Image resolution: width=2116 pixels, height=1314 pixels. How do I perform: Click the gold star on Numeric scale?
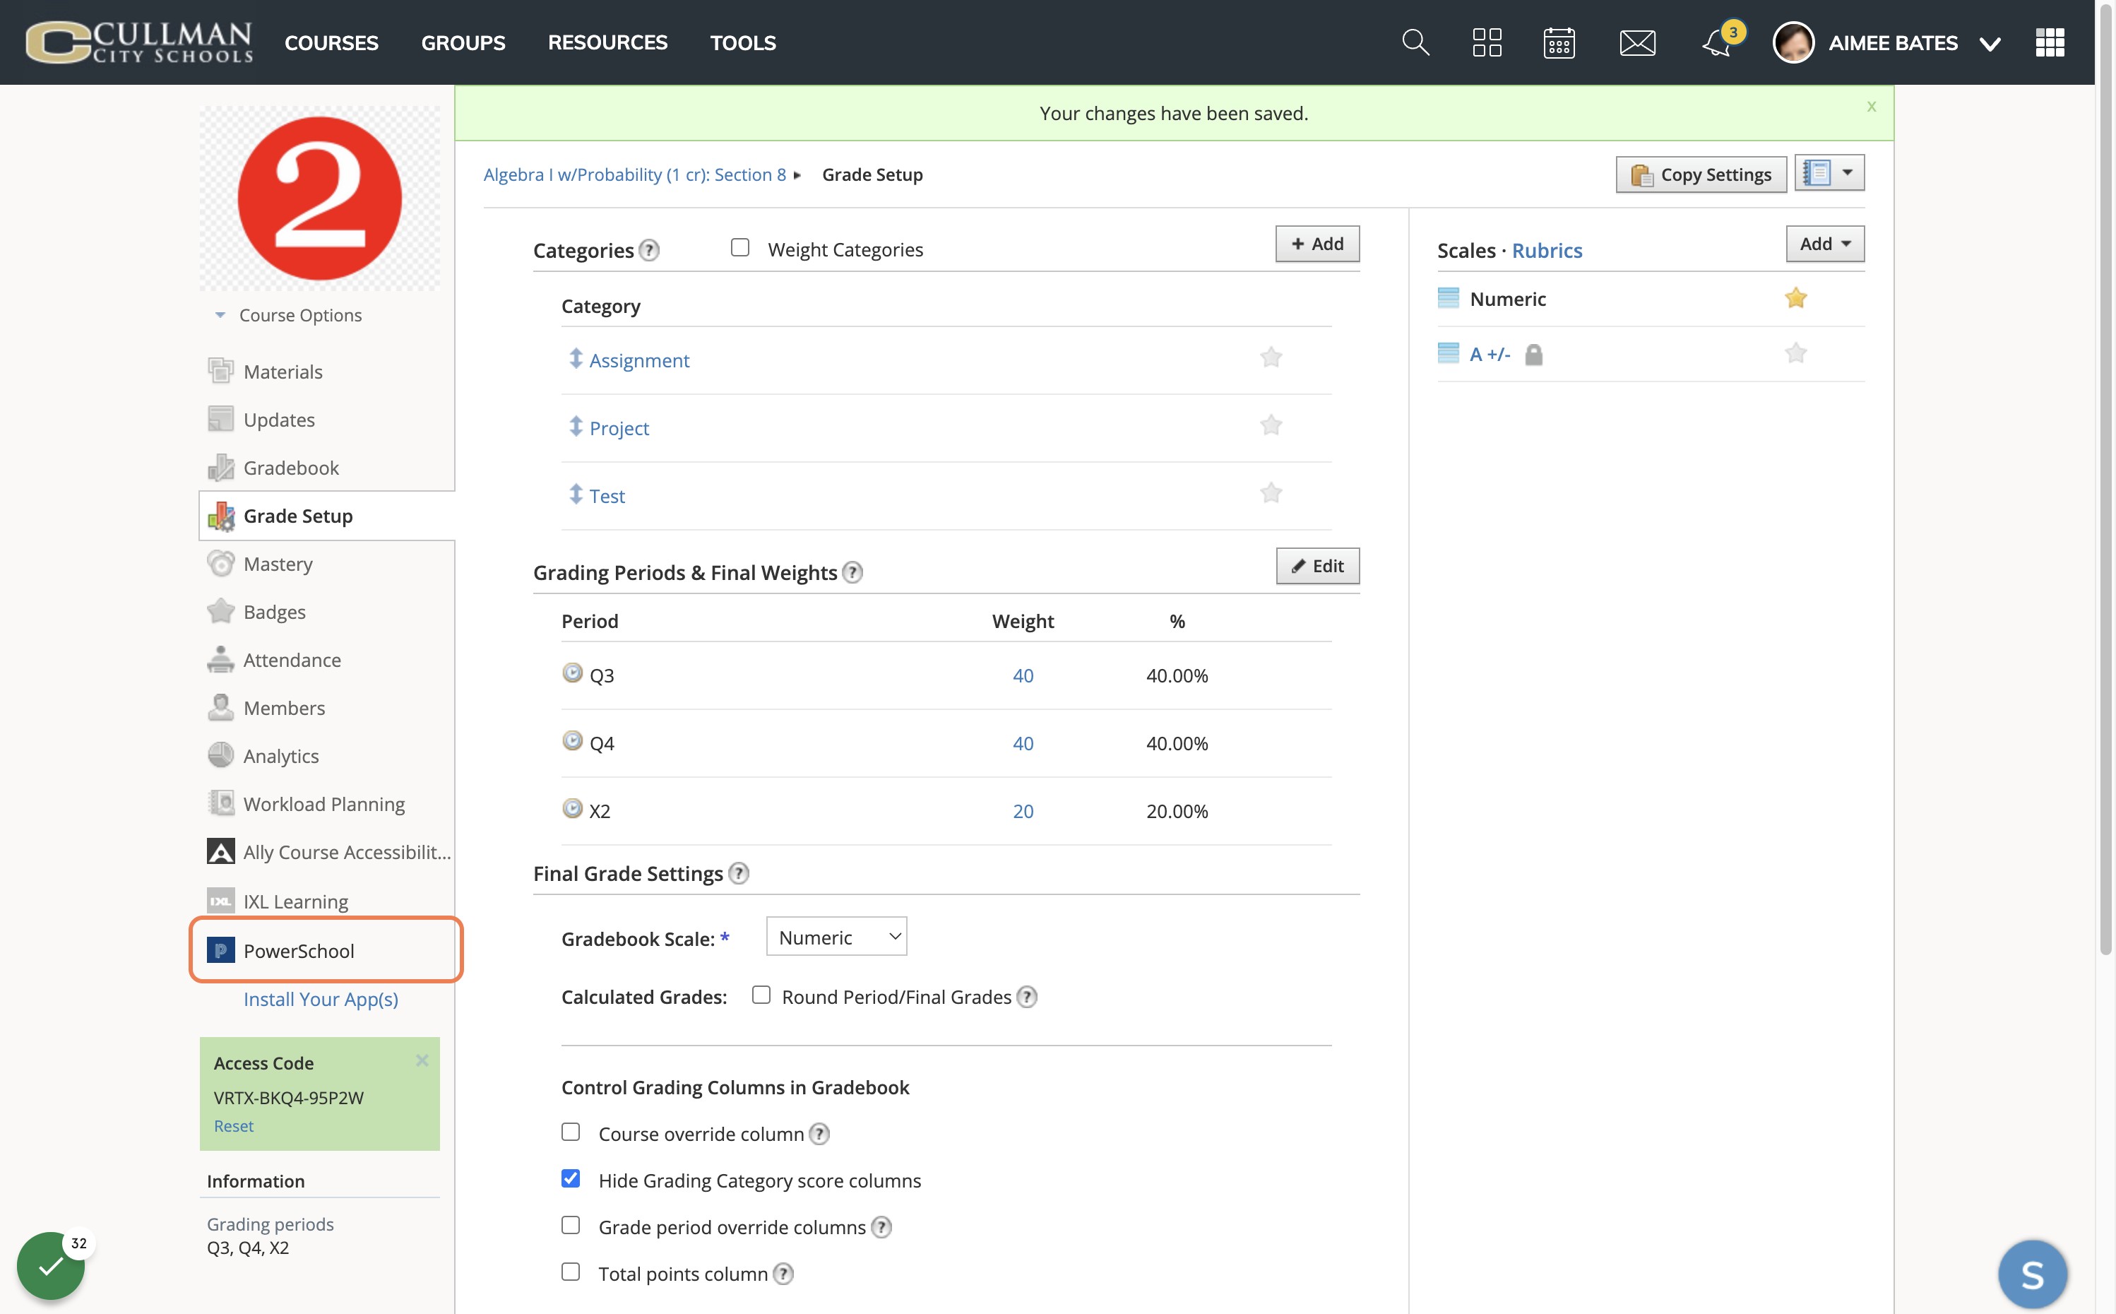pyautogui.click(x=1795, y=298)
